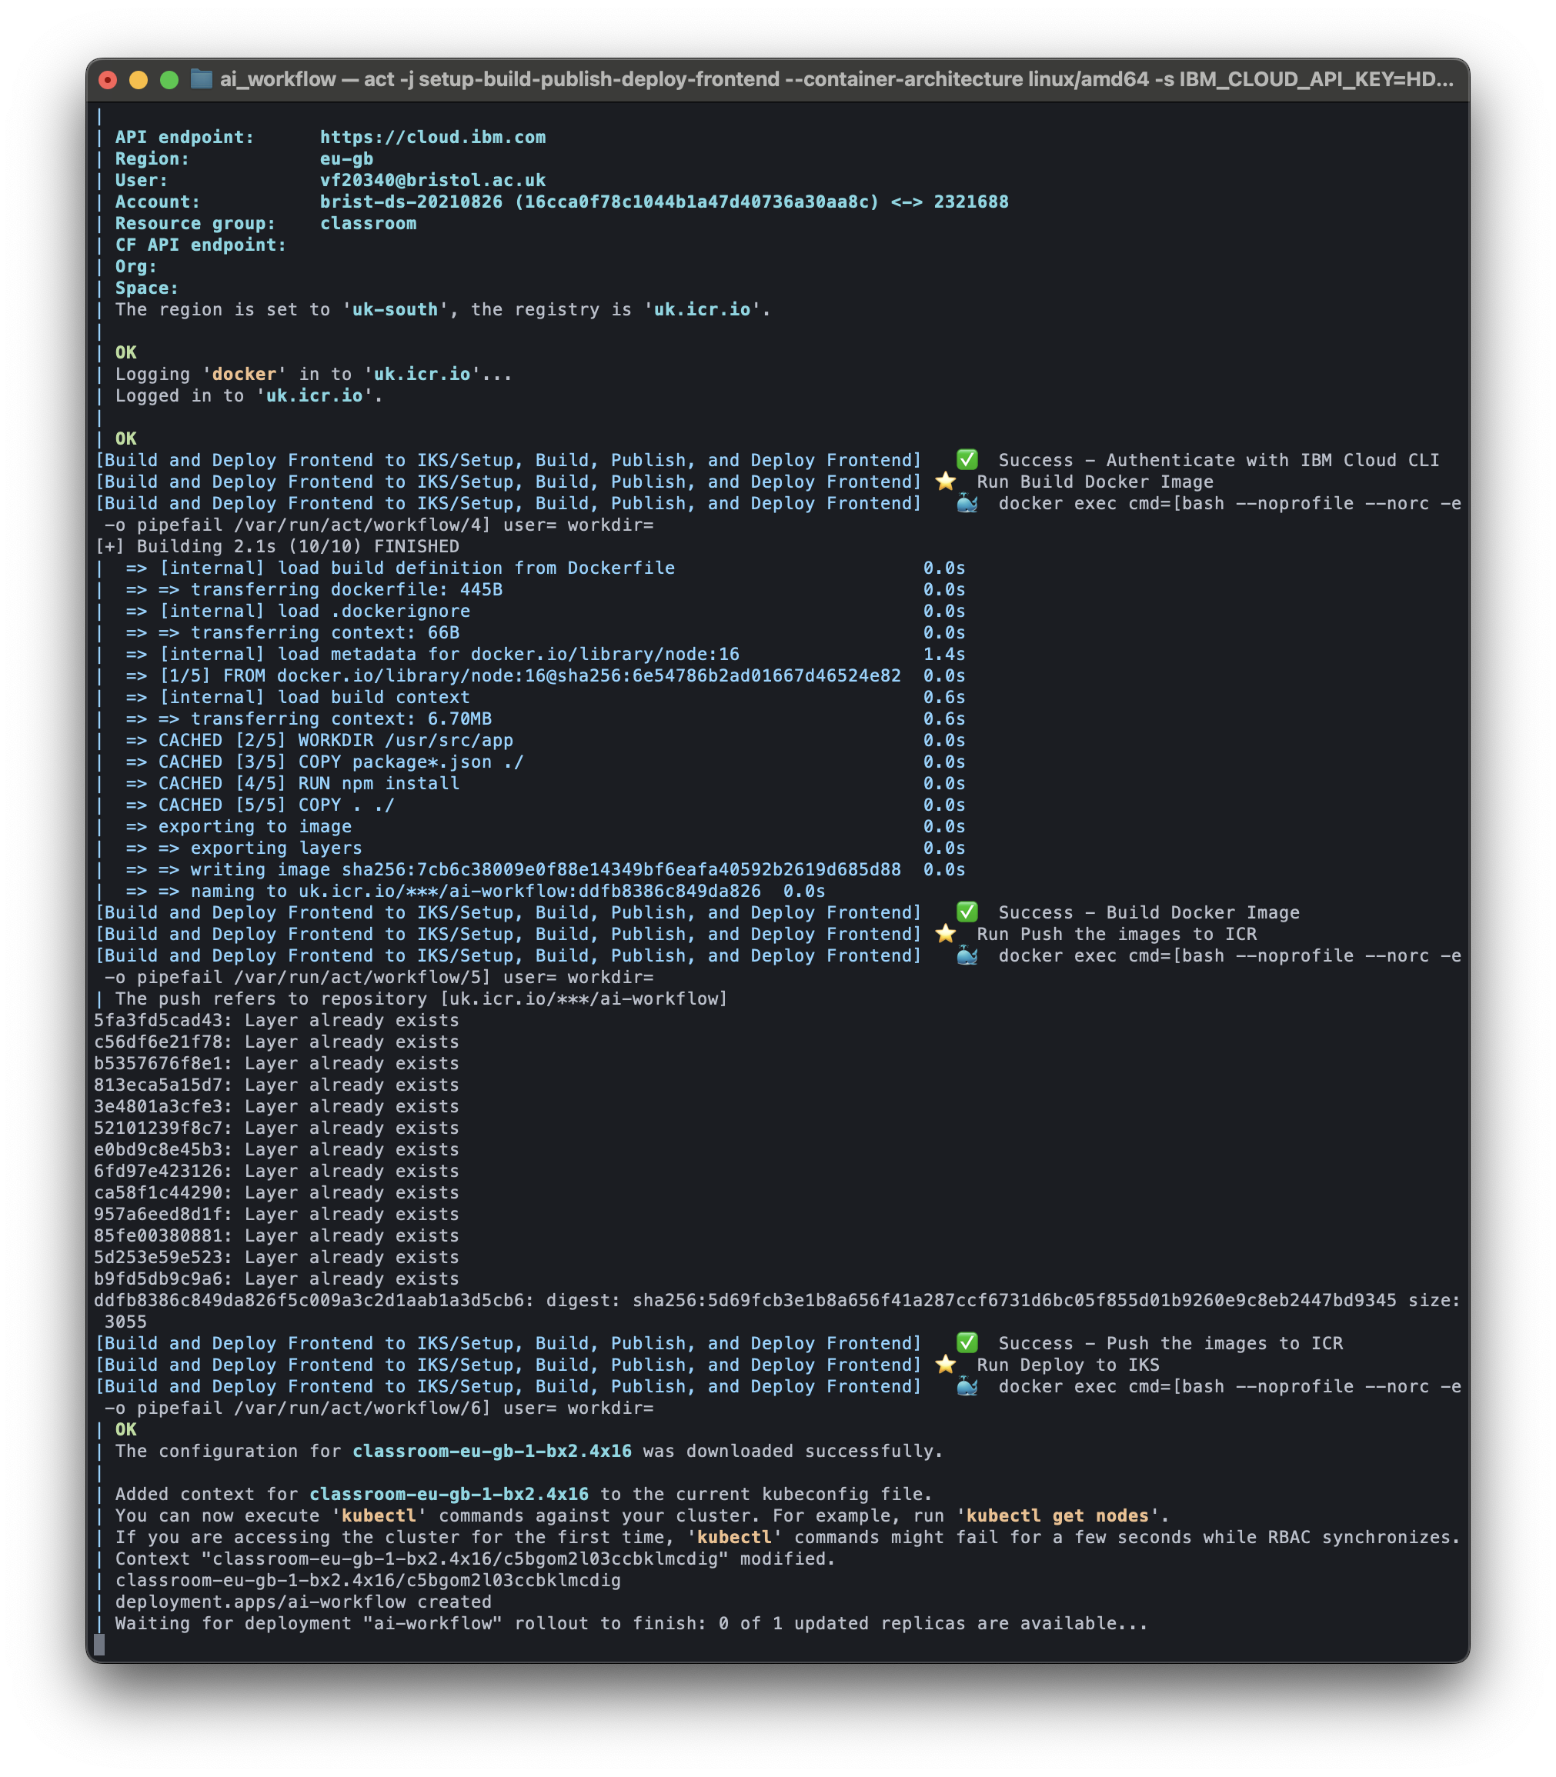This screenshot has width=1556, height=1777.
Task: Click the checkmark beside Success Build Docker Image
Action: [967, 912]
